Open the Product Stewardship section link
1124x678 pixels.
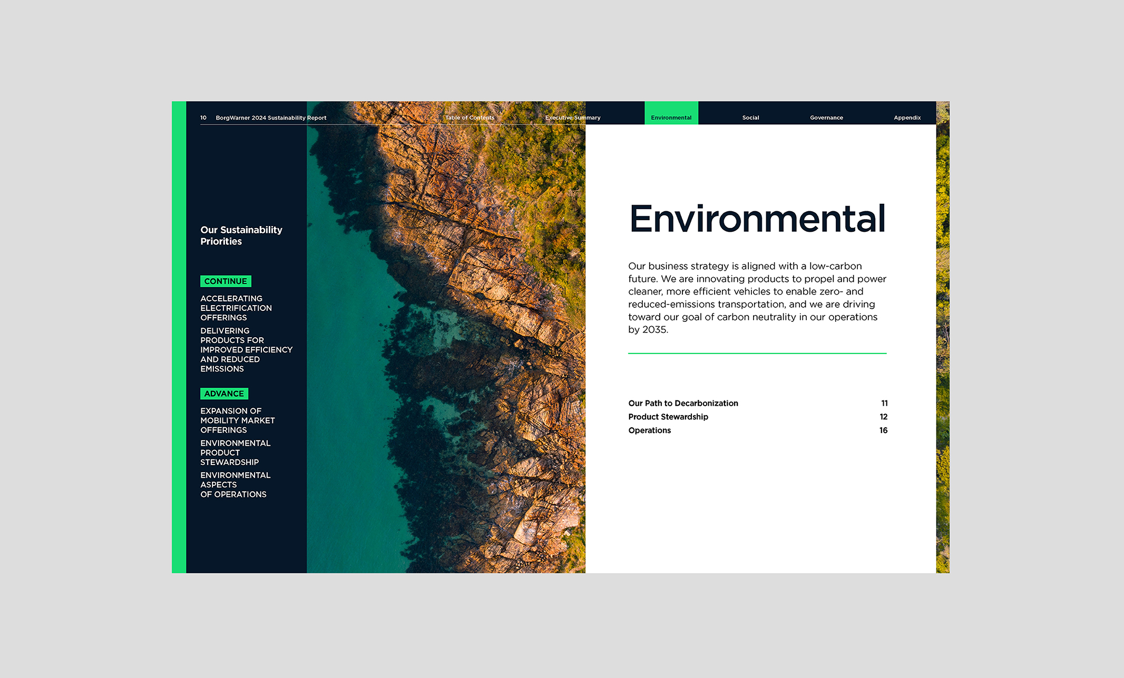click(x=668, y=417)
